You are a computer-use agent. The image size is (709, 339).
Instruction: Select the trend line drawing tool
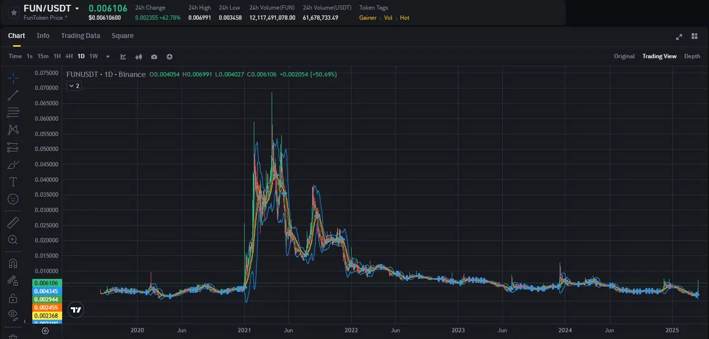click(13, 95)
